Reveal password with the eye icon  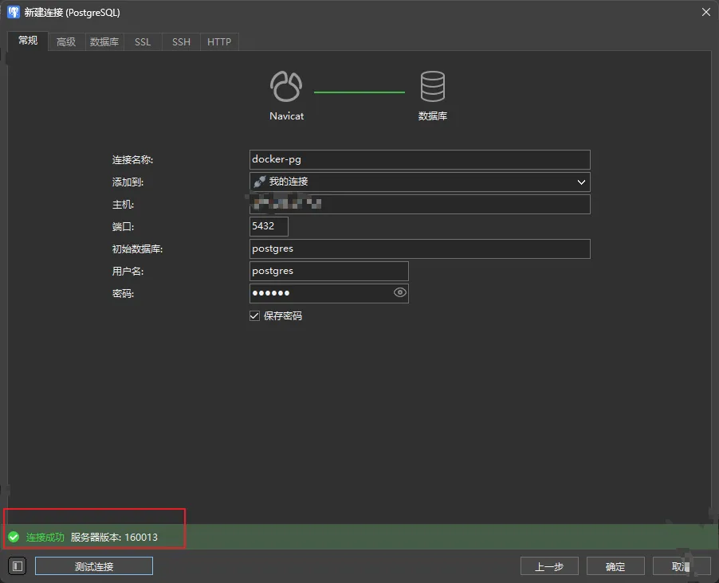400,293
